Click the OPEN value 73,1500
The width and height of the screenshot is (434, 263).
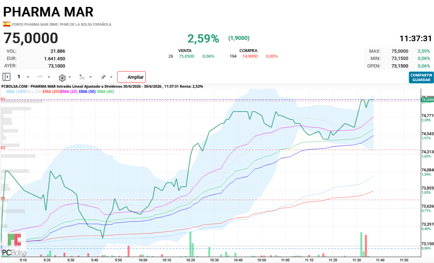[400, 66]
